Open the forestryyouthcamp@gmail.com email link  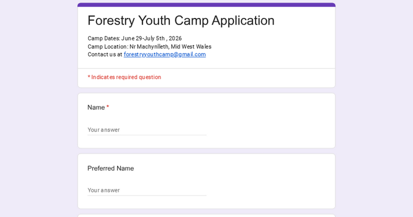(165, 54)
